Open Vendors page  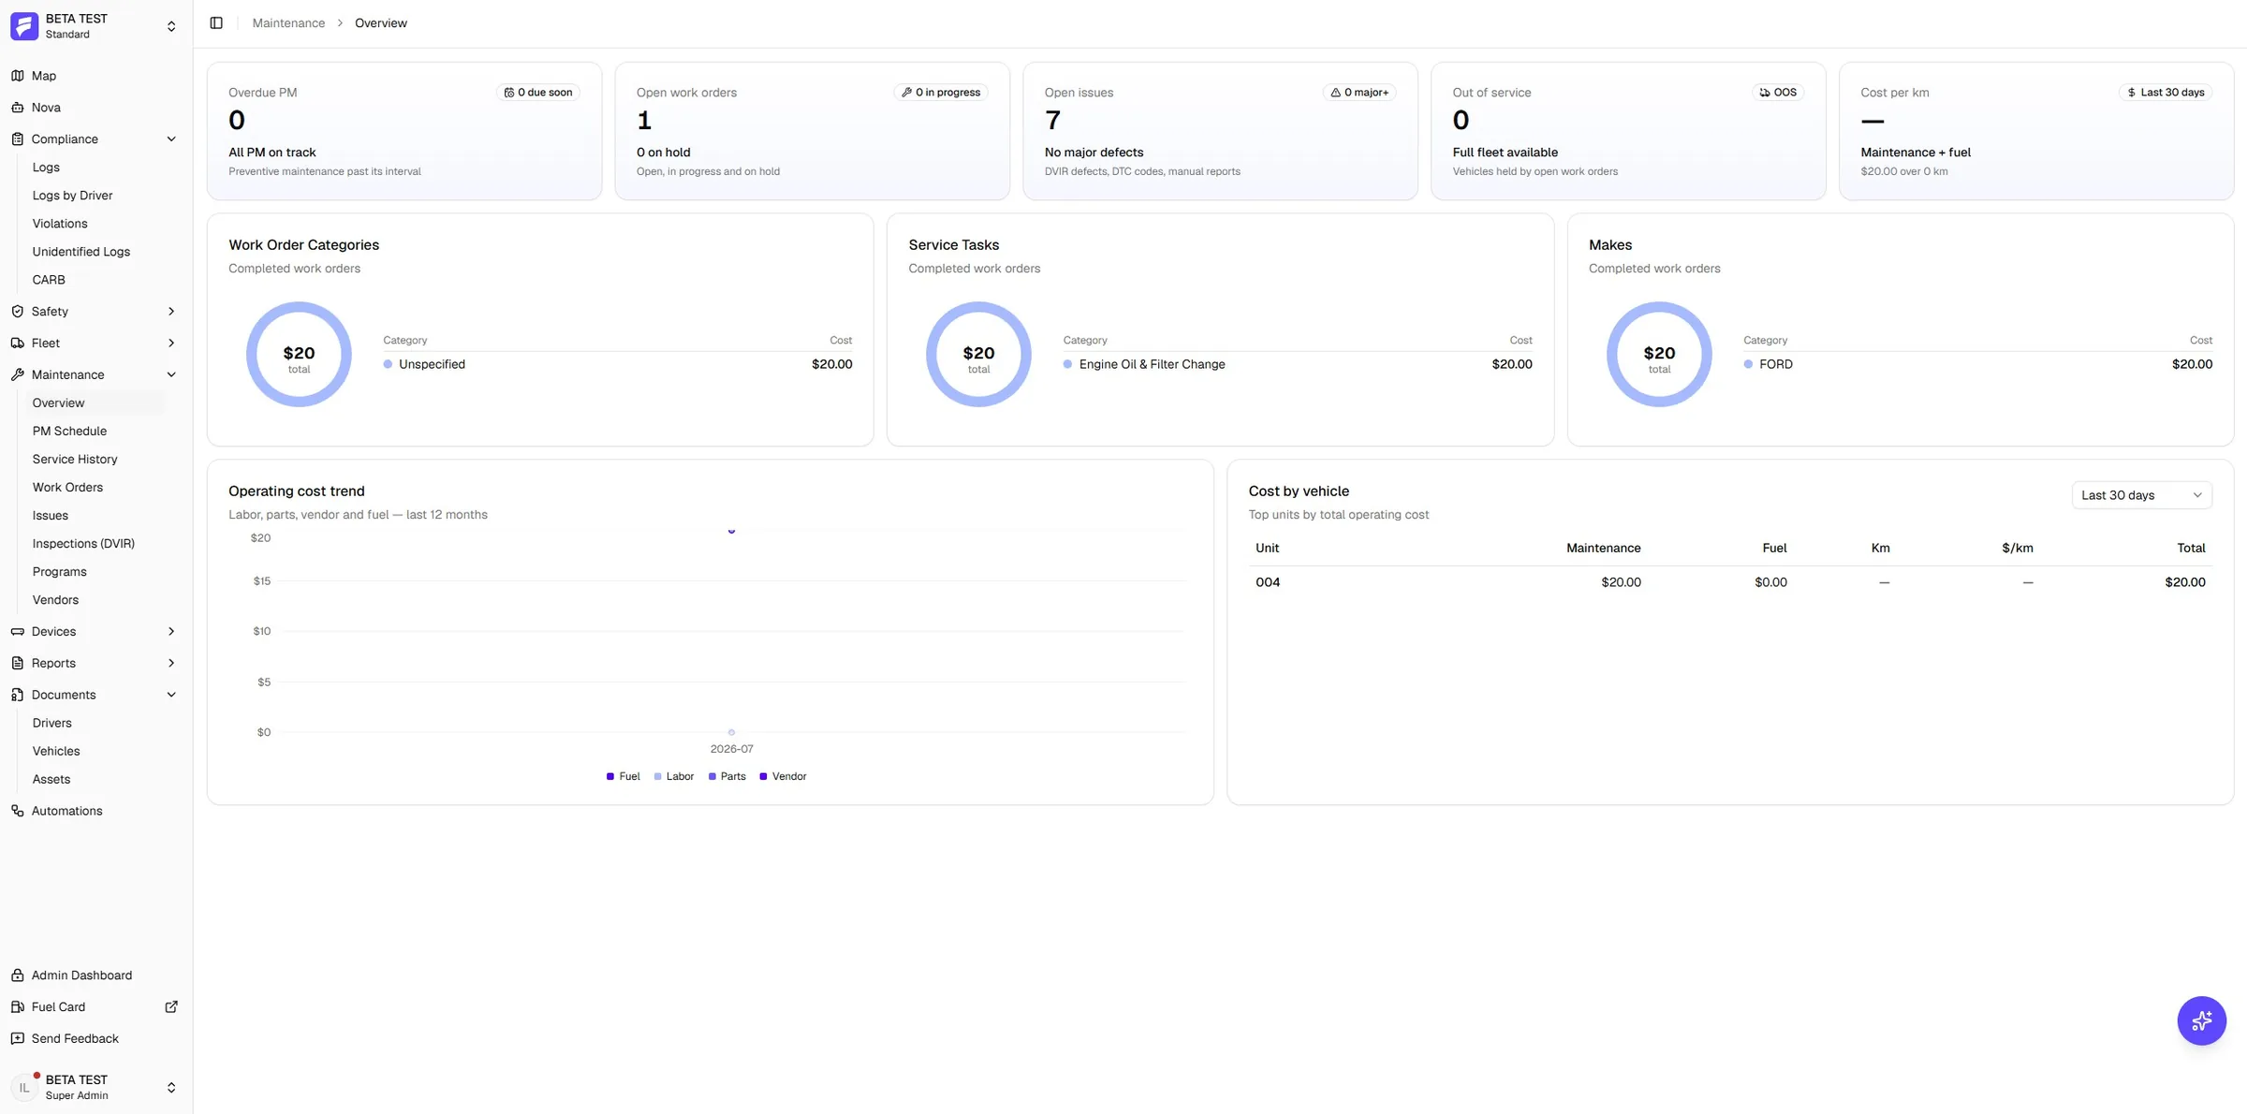coord(55,600)
